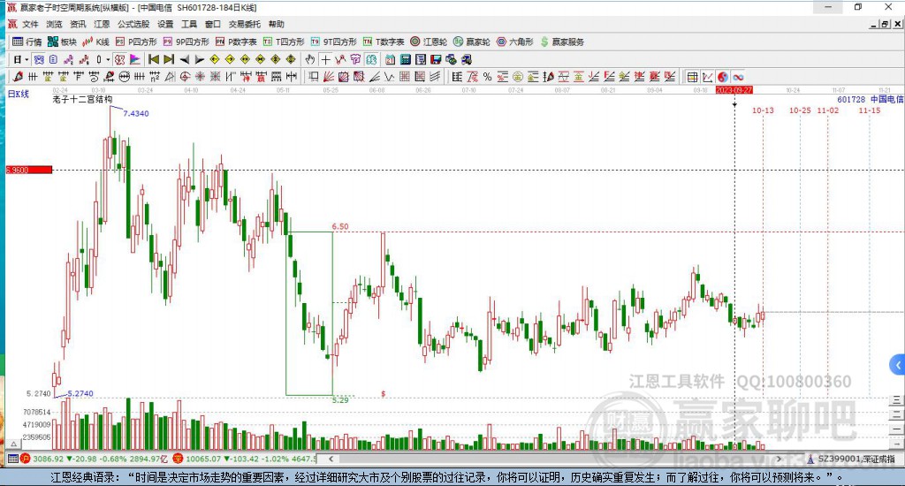Toggle the crosshair cursor tool

point(325,59)
